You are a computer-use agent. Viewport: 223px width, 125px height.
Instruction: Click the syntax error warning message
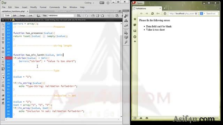pos(51,20)
